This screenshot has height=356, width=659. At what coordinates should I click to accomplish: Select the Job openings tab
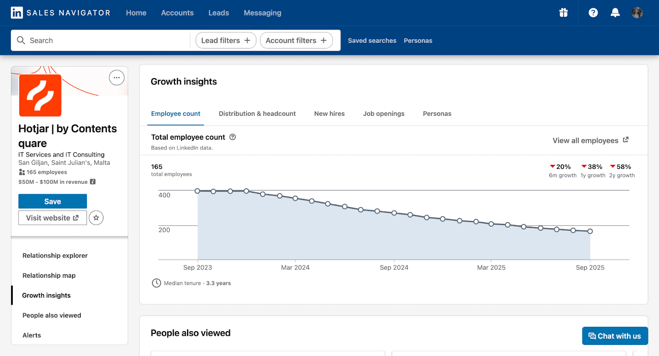click(x=383, y=114)
